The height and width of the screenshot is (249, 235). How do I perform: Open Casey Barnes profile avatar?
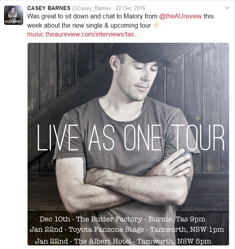pyautogui.click(x=14, y=15)
